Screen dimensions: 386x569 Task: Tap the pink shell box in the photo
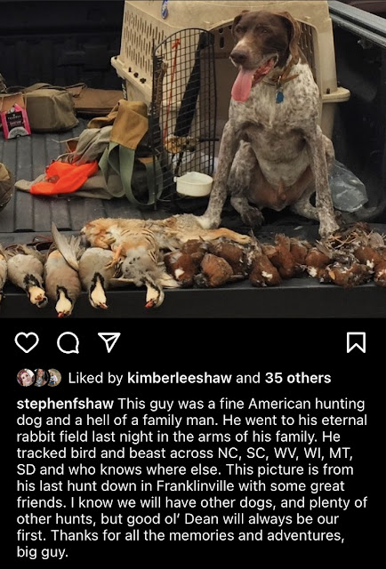[16, 122]
